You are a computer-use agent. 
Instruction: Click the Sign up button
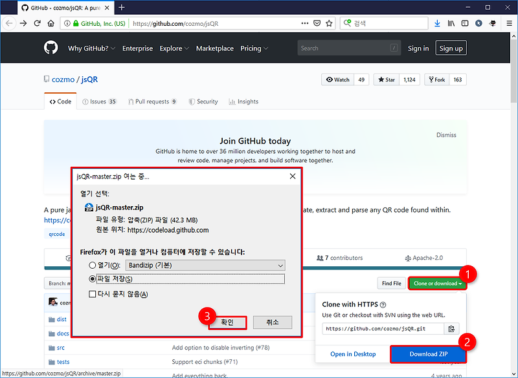click(451, 48)
